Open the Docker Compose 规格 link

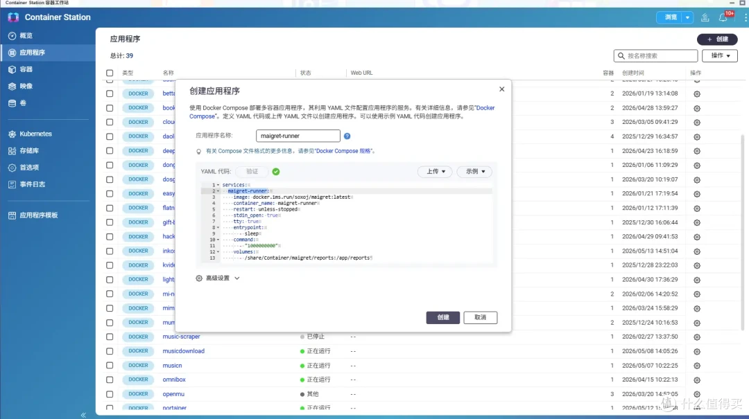(343, 151)
